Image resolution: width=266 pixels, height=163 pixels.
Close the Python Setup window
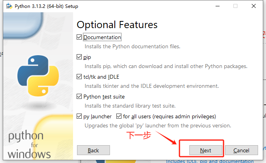click(254, 6)
